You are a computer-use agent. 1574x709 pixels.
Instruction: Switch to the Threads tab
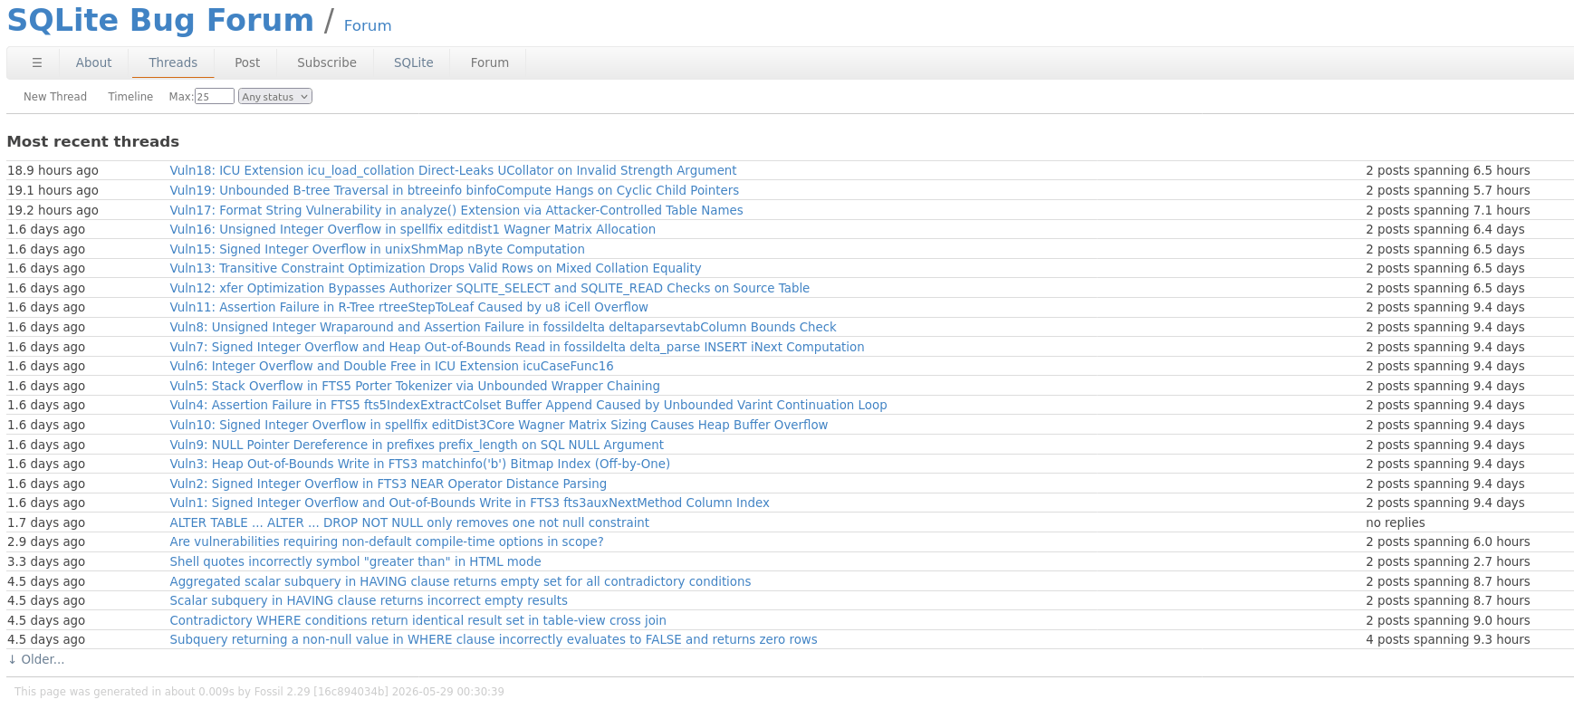click(173, 62)
